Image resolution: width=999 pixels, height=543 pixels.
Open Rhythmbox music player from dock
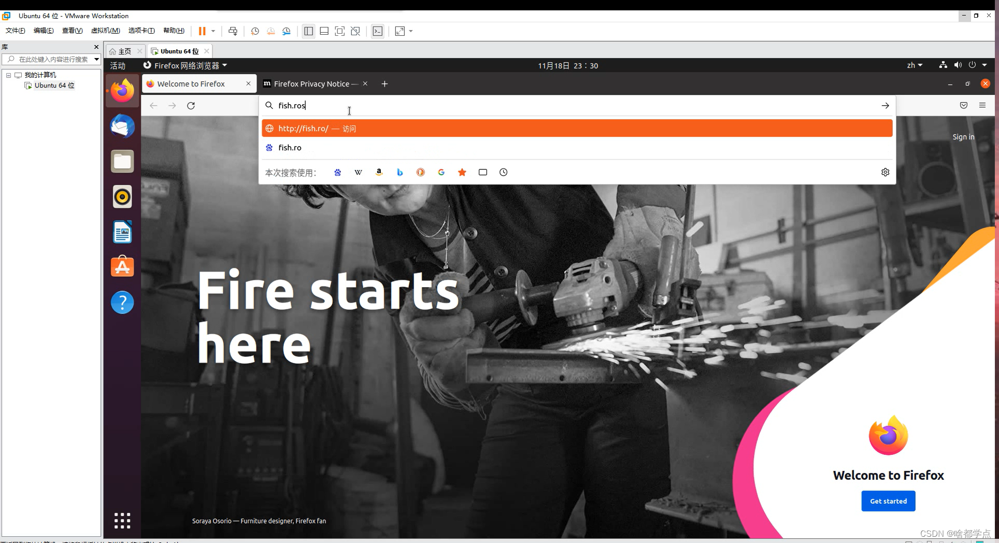pyautogui.click(x=122, y=196)
